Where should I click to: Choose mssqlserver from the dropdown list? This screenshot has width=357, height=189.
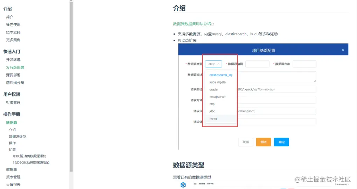click(221, 97)
